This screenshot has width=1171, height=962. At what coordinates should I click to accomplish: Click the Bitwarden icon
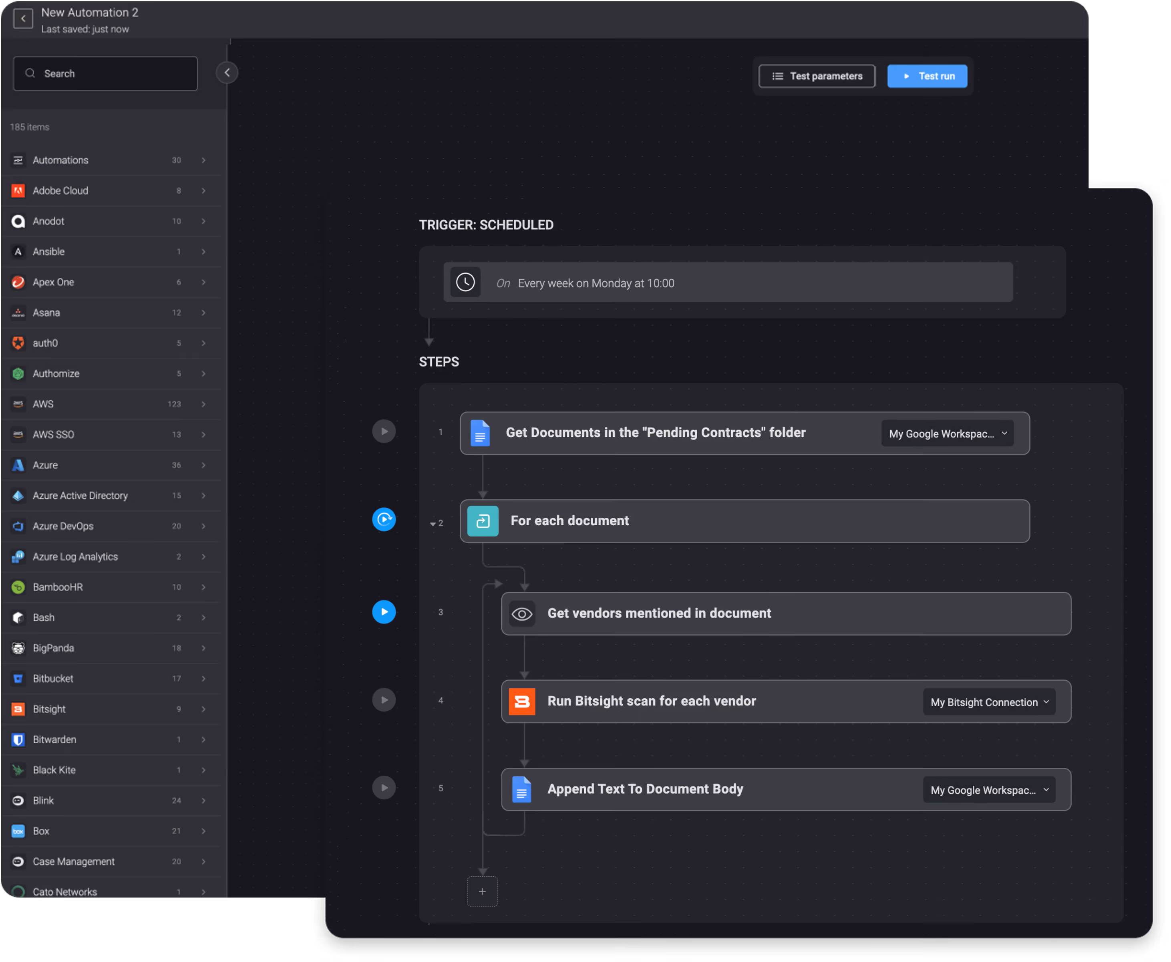pyautogui.click(x=18, y=740)
